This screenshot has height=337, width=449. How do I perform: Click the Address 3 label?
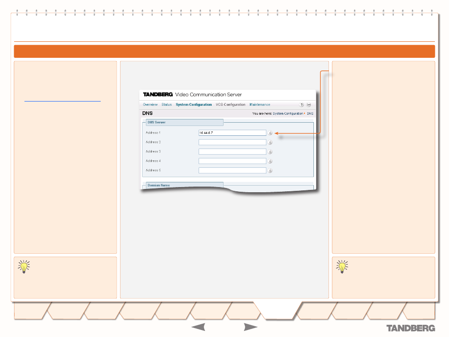(x=153, y=152)
